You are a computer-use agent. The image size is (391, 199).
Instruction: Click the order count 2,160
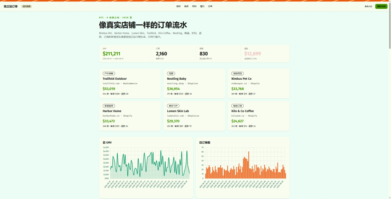[x=162, y=53]
